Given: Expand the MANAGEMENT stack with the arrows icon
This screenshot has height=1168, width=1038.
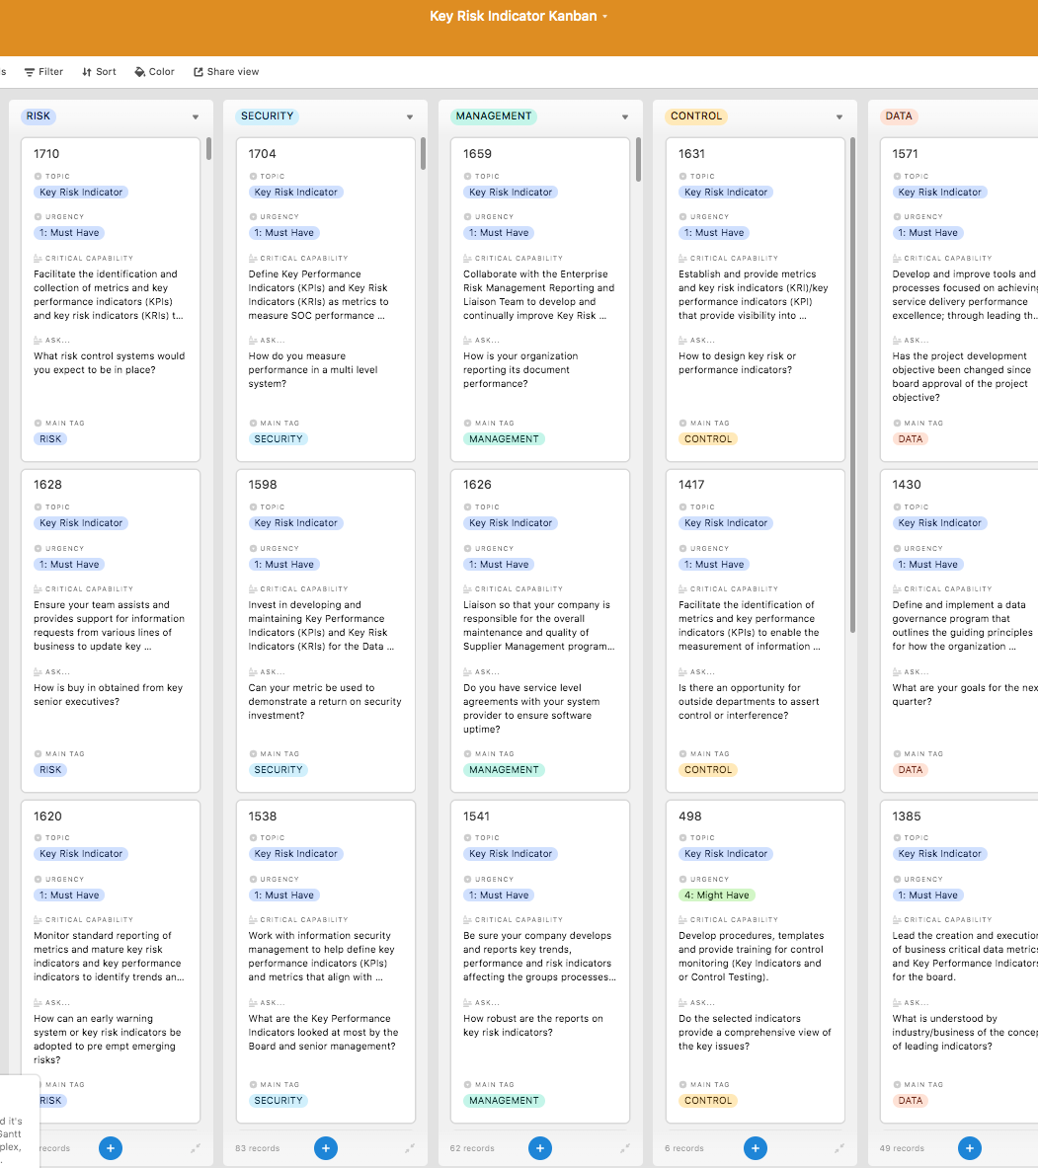Looking at the screenshot, I should [x=624, y=1148].
